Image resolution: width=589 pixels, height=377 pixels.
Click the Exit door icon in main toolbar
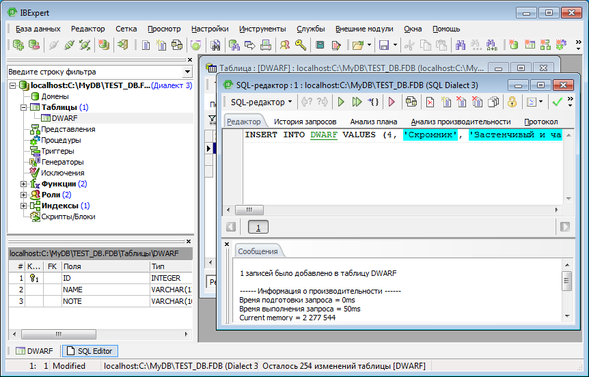point(123,45)
